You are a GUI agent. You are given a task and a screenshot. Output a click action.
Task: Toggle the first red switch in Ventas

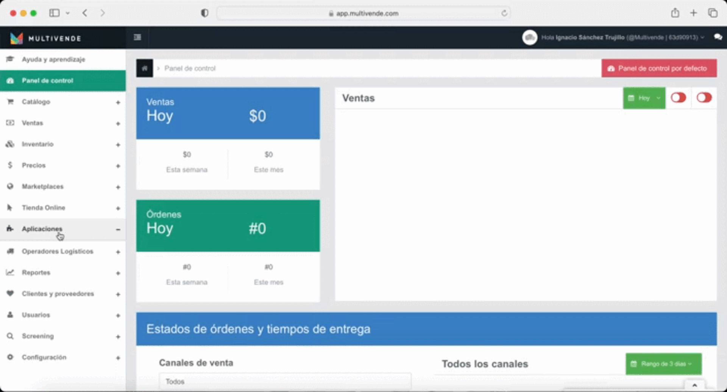point(678,98)
